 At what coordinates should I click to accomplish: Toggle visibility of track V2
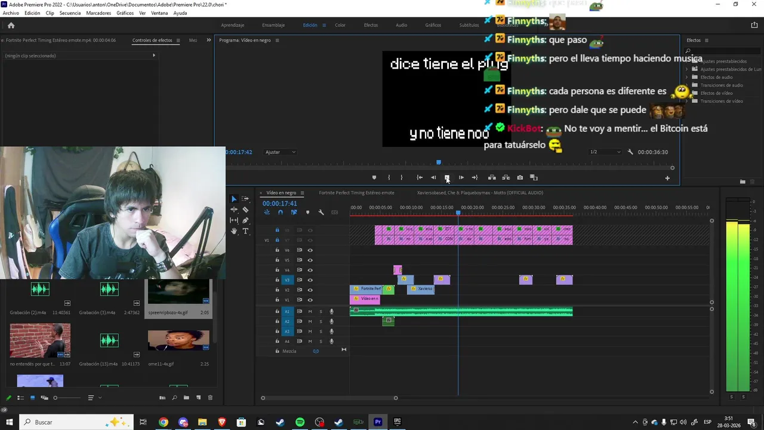[310, 290]
